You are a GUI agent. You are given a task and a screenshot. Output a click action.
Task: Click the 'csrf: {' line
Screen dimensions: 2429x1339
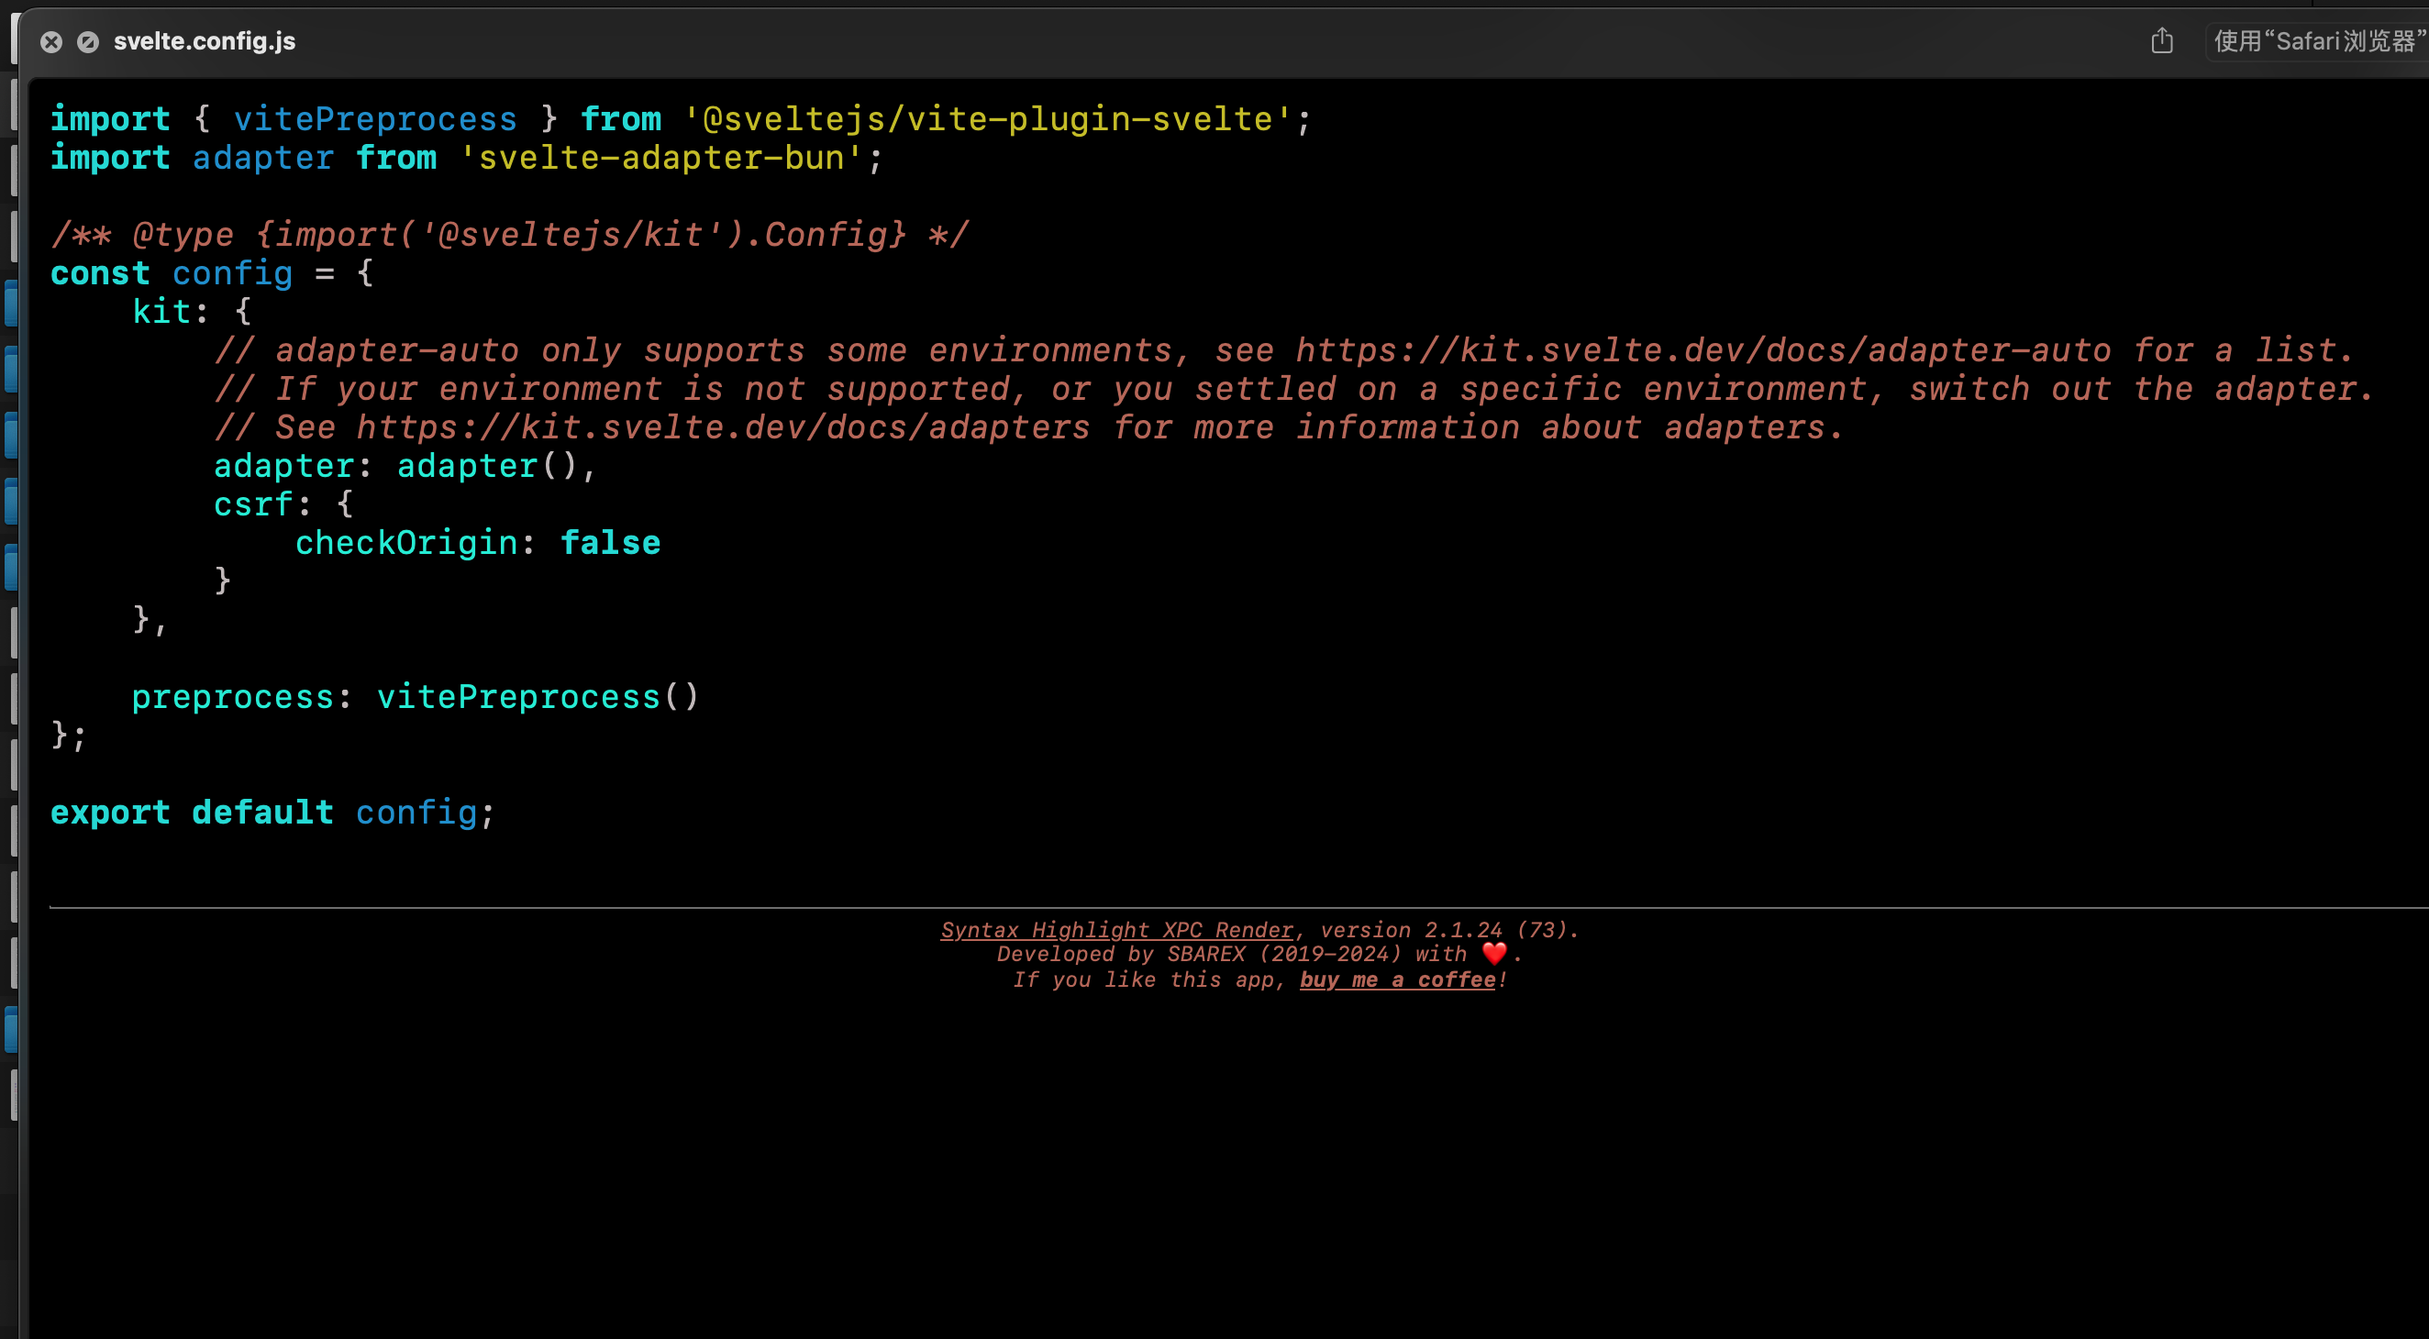[x=283, y=504]
